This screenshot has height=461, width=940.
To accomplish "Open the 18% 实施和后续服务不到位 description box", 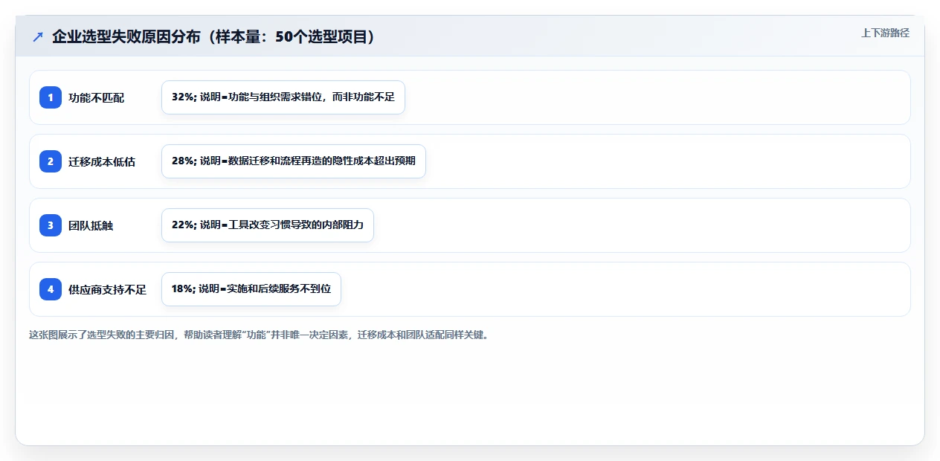I will pos(251,289).
